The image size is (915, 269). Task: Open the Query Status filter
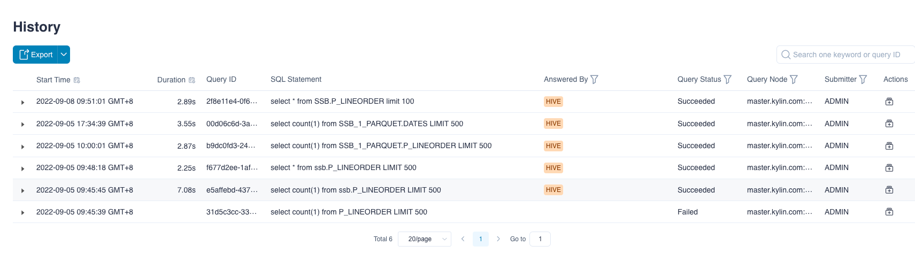(727, 80)
